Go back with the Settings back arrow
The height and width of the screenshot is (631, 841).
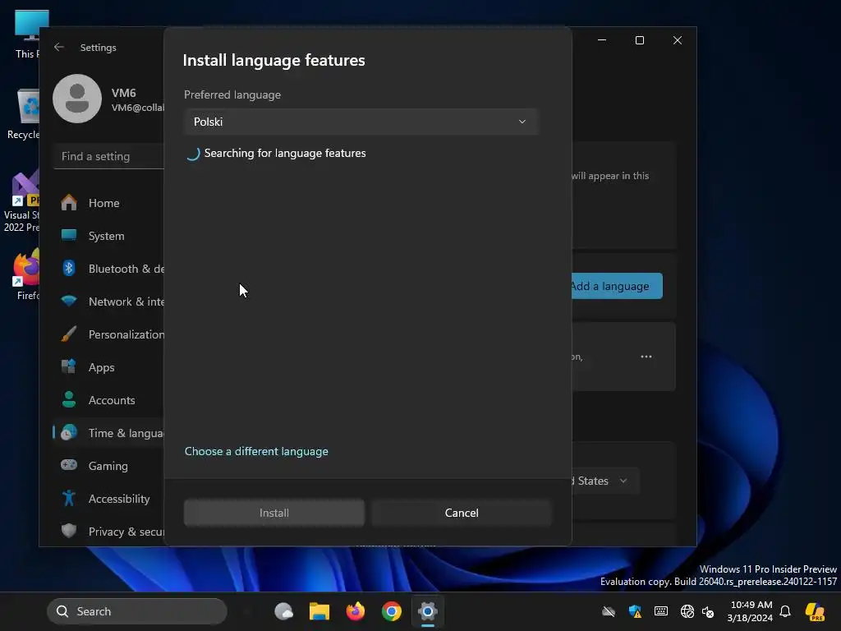pyautogui.click(x=59, y=47)
